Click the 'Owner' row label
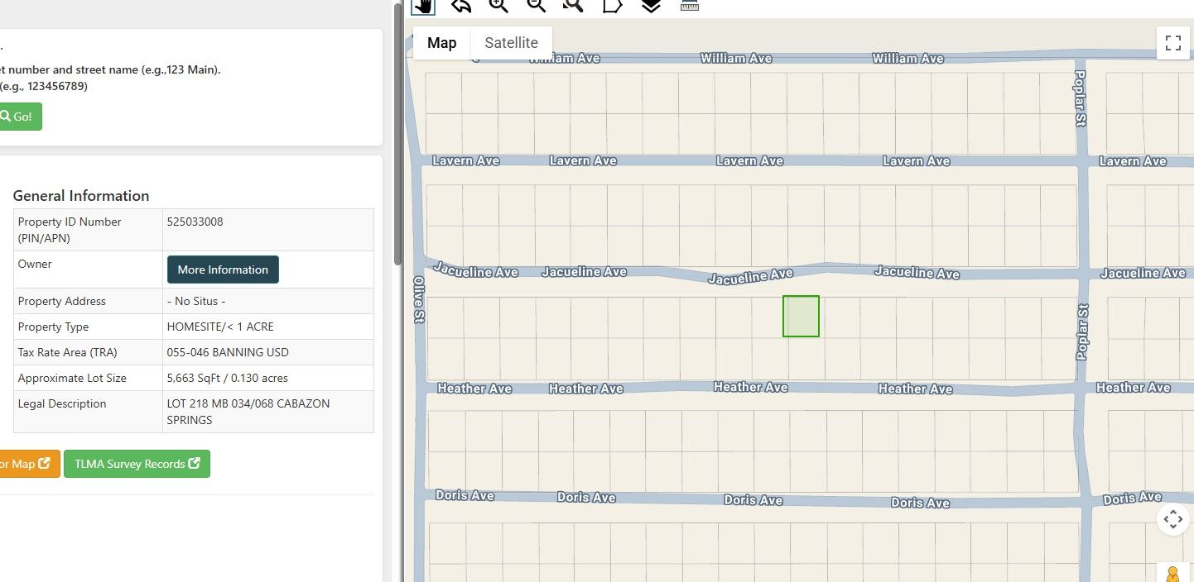The image size is (1194, 582). click(35, 264)
